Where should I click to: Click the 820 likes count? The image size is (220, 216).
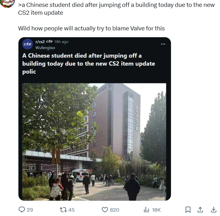(114, 210)
